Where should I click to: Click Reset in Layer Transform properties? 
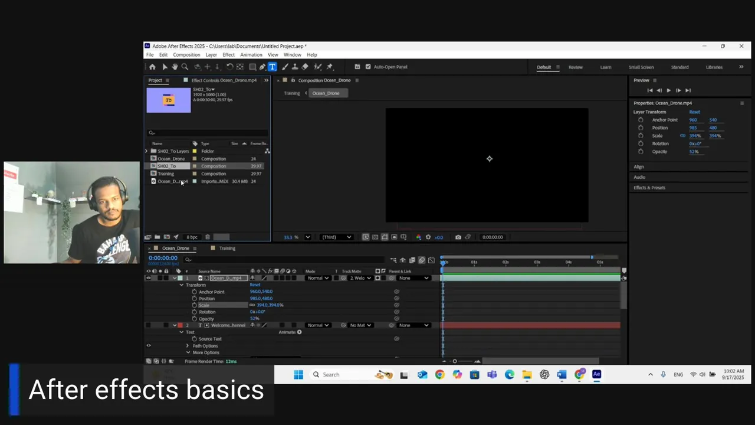pyautogui.click(x=694, y=112)
